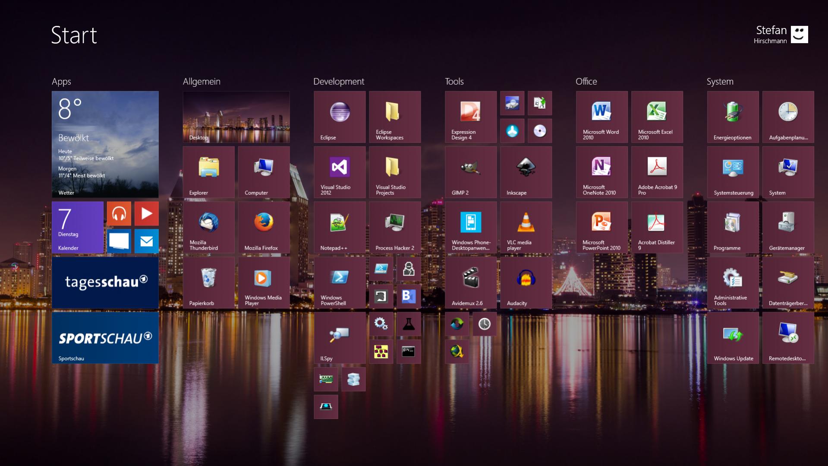Launch the ILSpy decompiler tile
This screenshot has width=828, height=466.
tap(340, 338)
